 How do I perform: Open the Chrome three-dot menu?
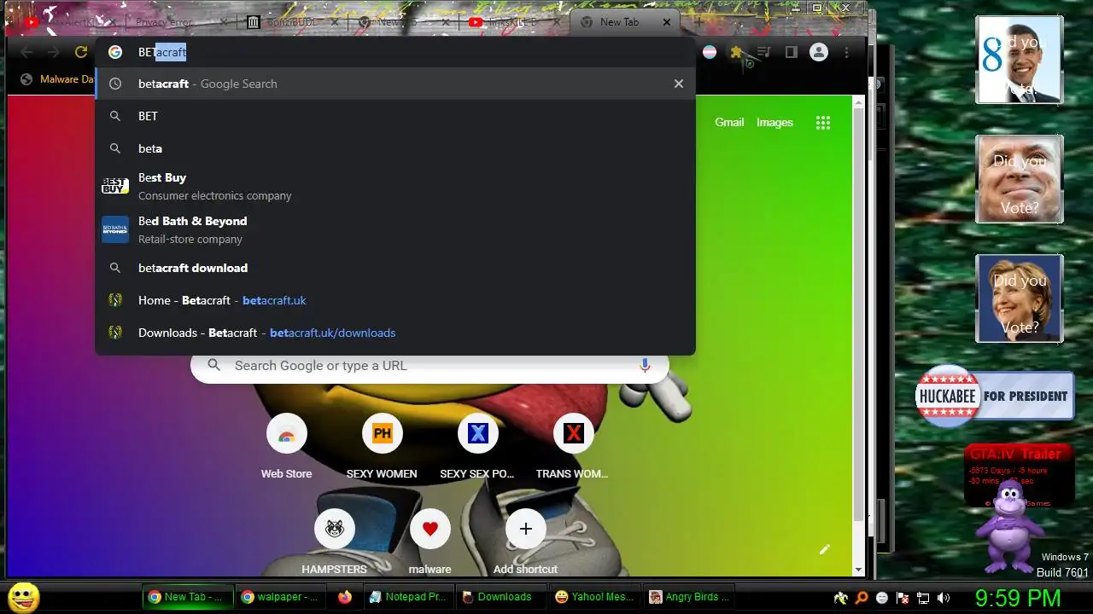(846, 52)
